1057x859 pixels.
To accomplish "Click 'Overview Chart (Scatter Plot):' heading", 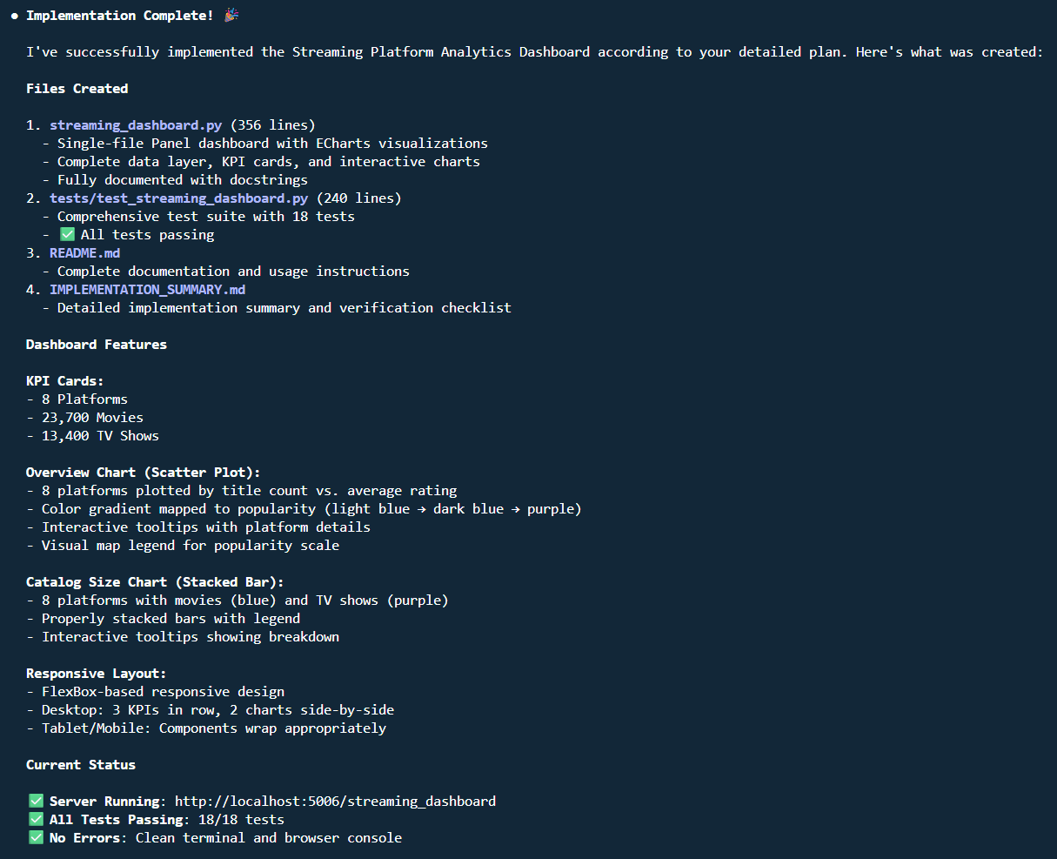I will coord(143,472).
